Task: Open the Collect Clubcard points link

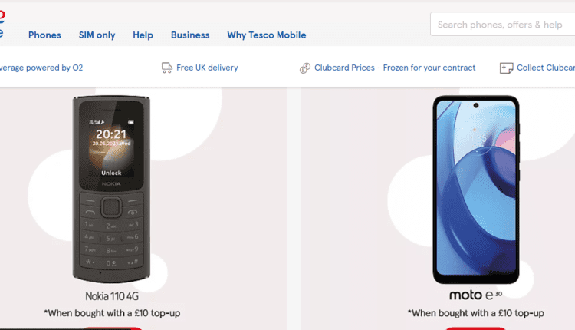Action: 546,68
